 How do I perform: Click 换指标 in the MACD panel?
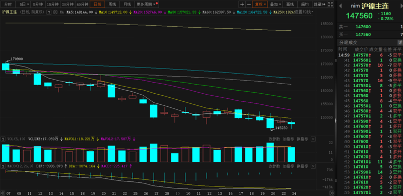coord(302,166)
